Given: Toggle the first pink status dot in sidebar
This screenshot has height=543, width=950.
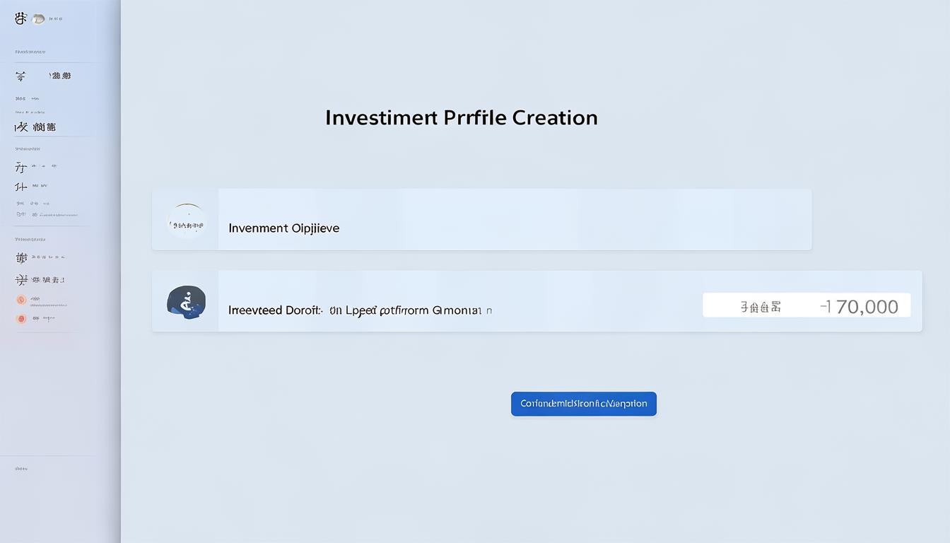Looking at the screenshot, I should pyautogui.click(x=20, y=300).
